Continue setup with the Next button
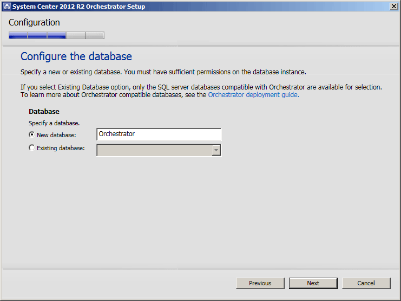Viewport: 401px width, 301px height. coord(313,283)
